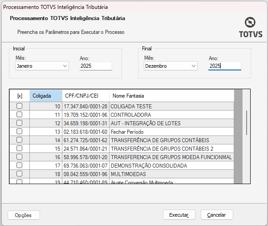268x226 pixels.
Task: Click the Inicial Ano field with 2025
Action: [96, 66]
